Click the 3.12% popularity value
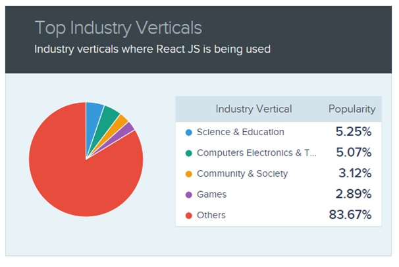399x267 pixels. pos(355,173)
